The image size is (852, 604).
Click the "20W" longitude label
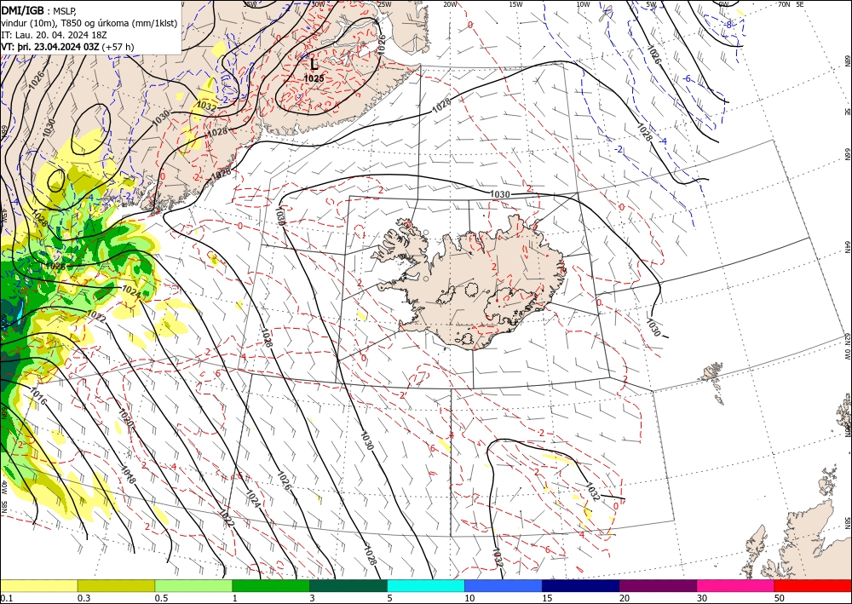pos(449,4)
